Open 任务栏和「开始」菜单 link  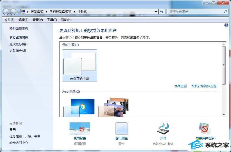pyautogui.click(x=25, y=136)
